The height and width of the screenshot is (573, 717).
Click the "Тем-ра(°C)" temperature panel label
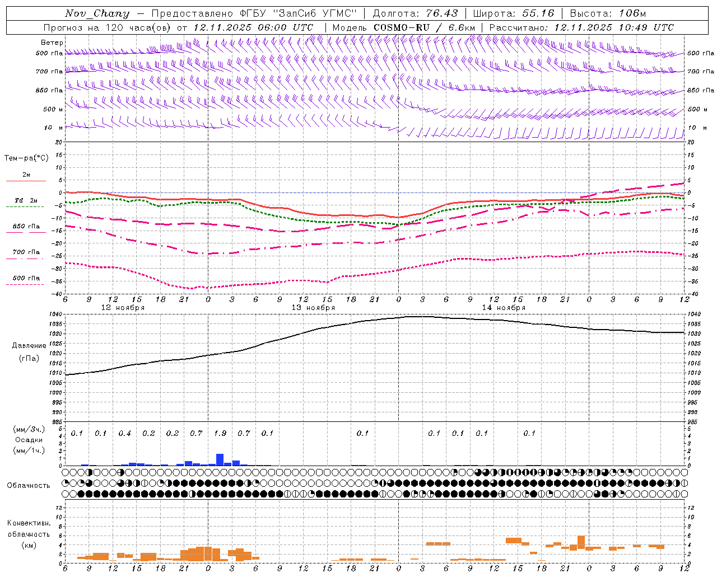[x=26, y=158]
